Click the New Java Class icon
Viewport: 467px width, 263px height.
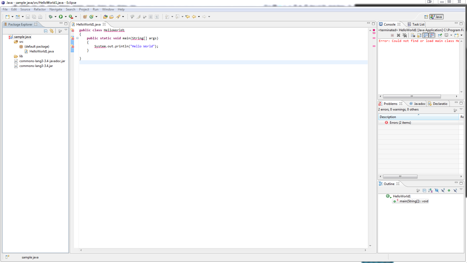[91, 17]
